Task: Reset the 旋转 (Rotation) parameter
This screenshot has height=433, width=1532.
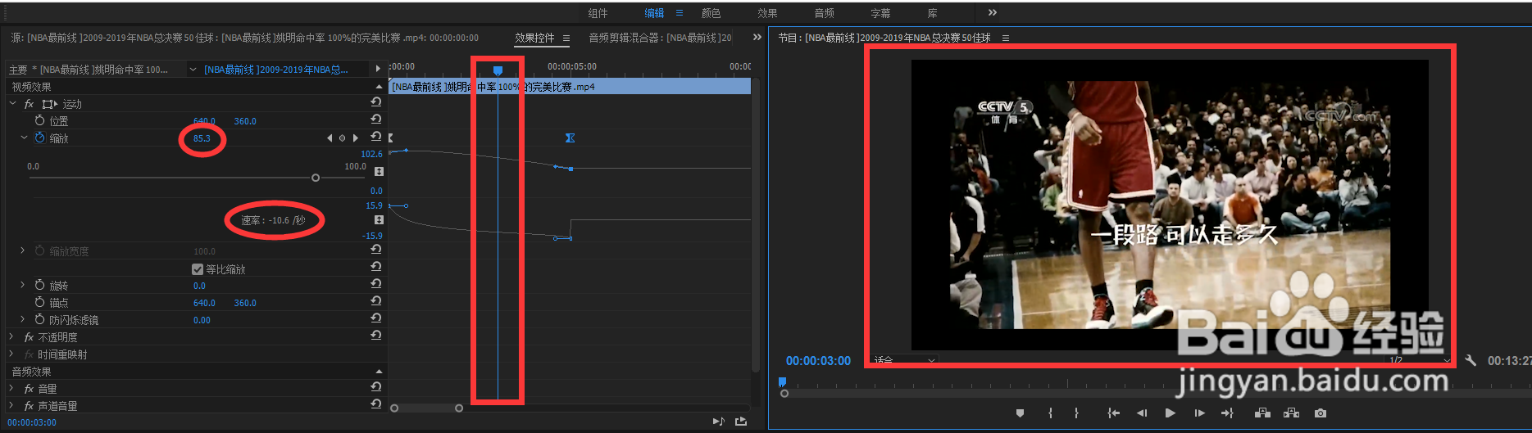Action: (x=375, y=284)
